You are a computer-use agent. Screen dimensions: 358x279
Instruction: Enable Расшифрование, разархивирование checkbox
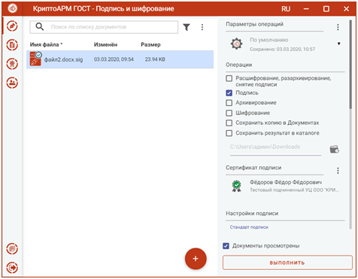tap(229, 78)
